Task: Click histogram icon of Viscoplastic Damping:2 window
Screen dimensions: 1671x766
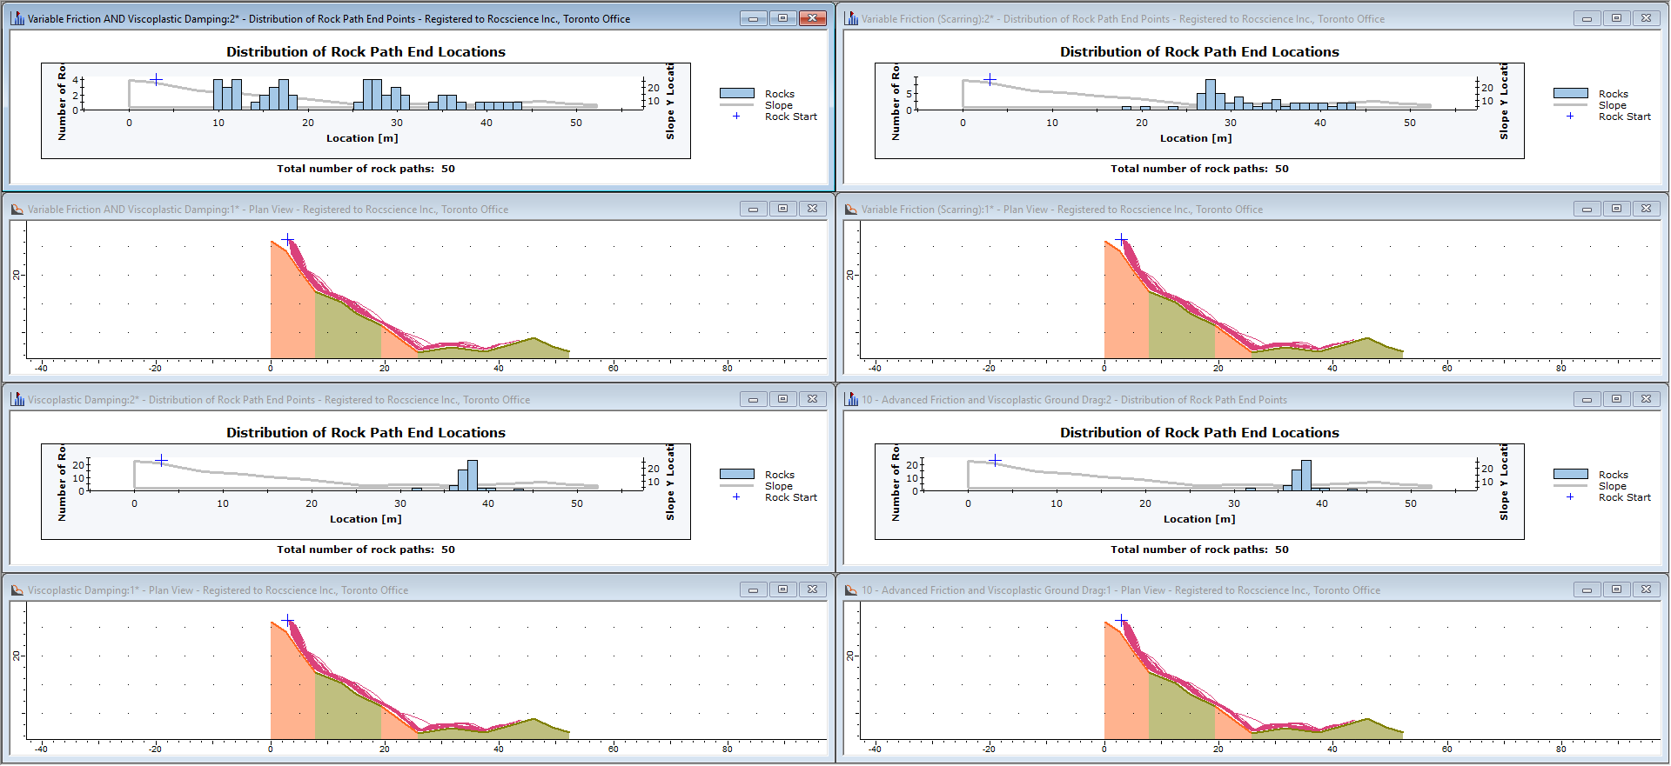Action: click(17, 399)
